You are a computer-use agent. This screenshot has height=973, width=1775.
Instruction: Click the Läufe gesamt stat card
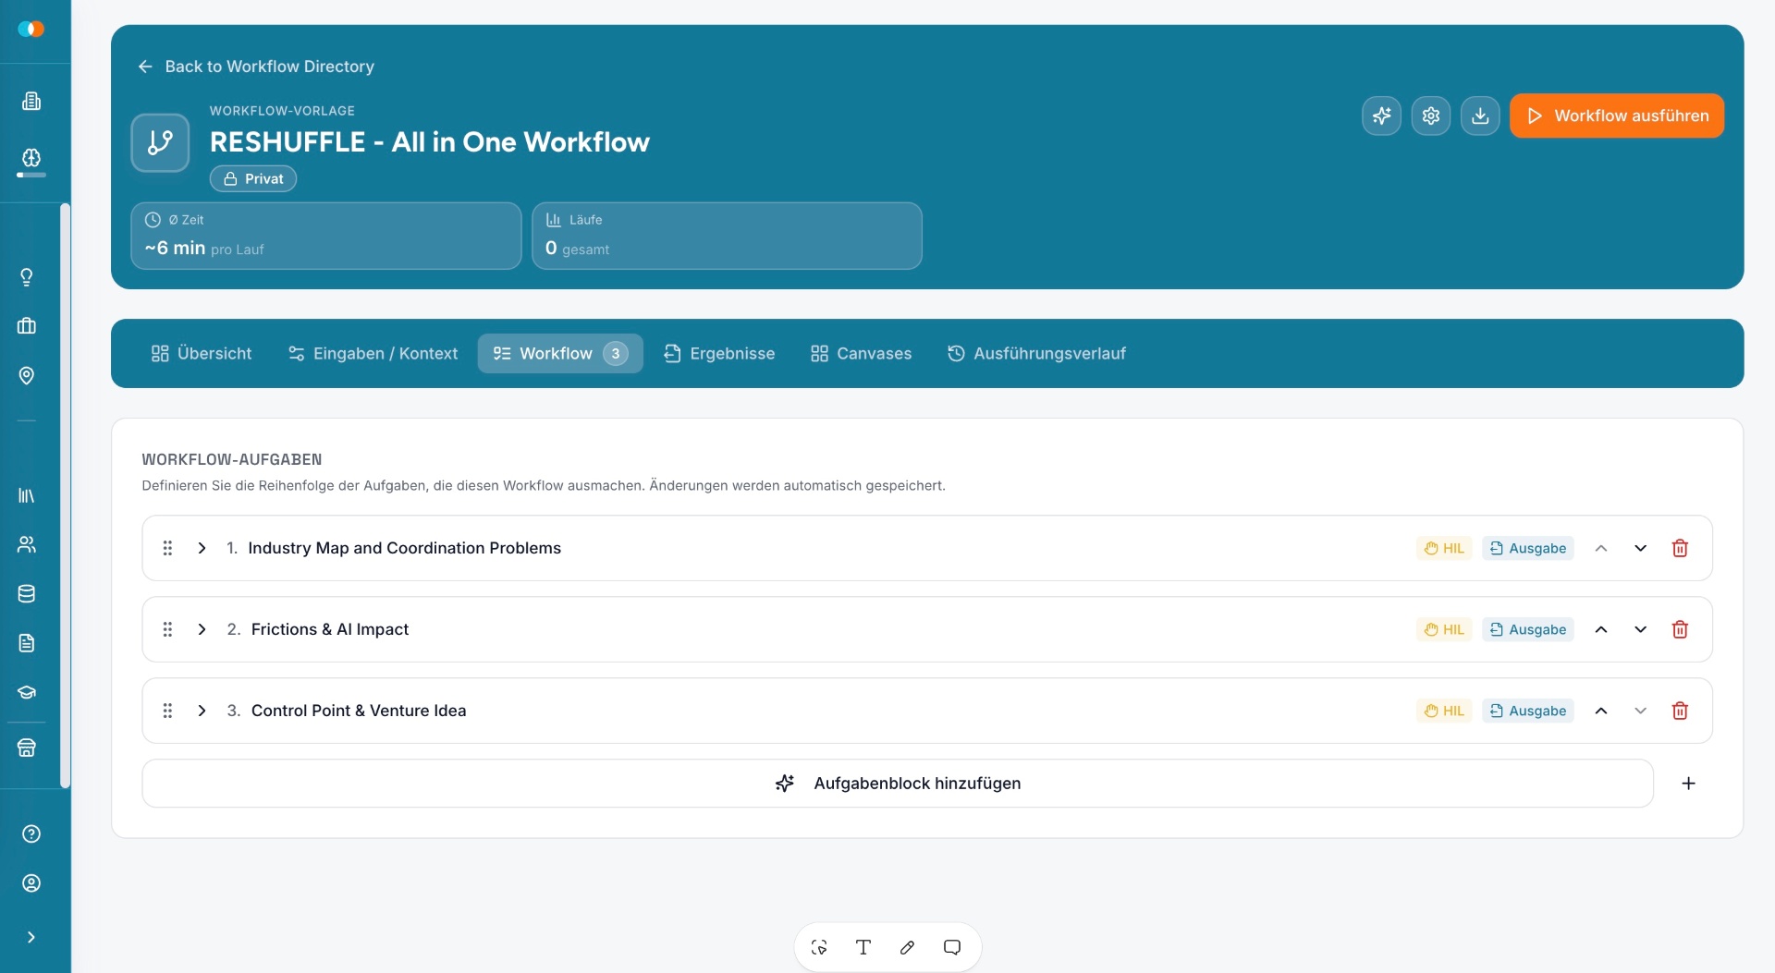pos(727,236)
